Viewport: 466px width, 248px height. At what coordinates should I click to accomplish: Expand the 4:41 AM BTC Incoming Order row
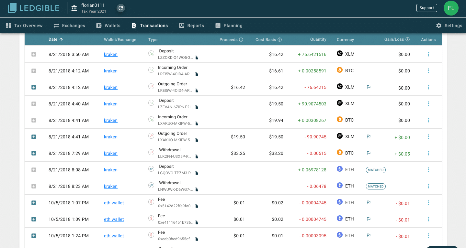pos(34,120)
